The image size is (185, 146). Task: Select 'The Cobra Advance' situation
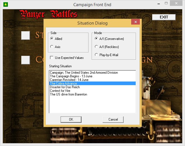pos(92,83)
